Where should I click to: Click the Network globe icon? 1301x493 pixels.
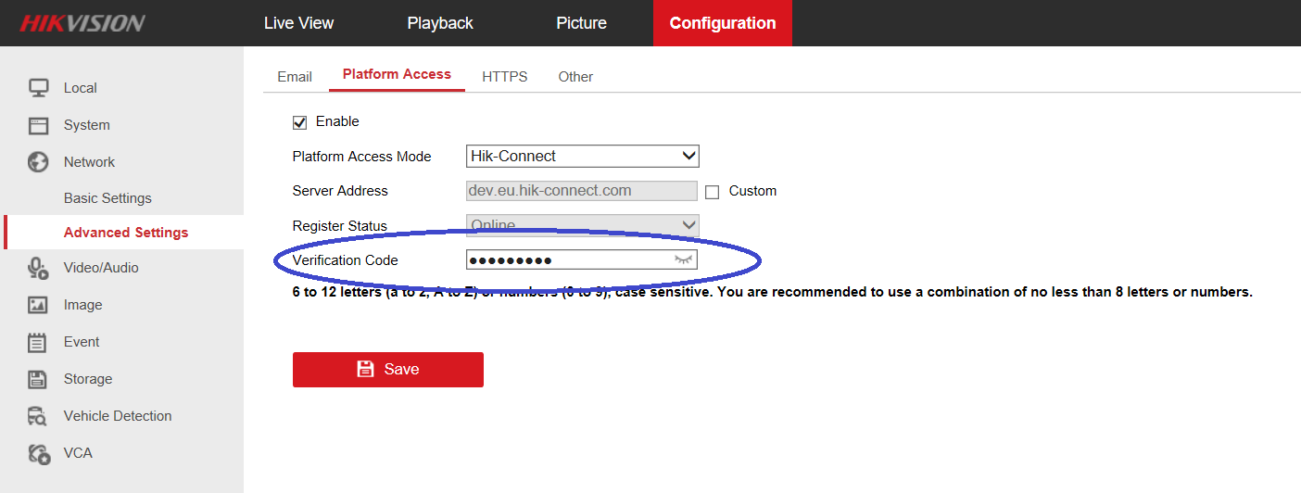click(x=38, y=162)
